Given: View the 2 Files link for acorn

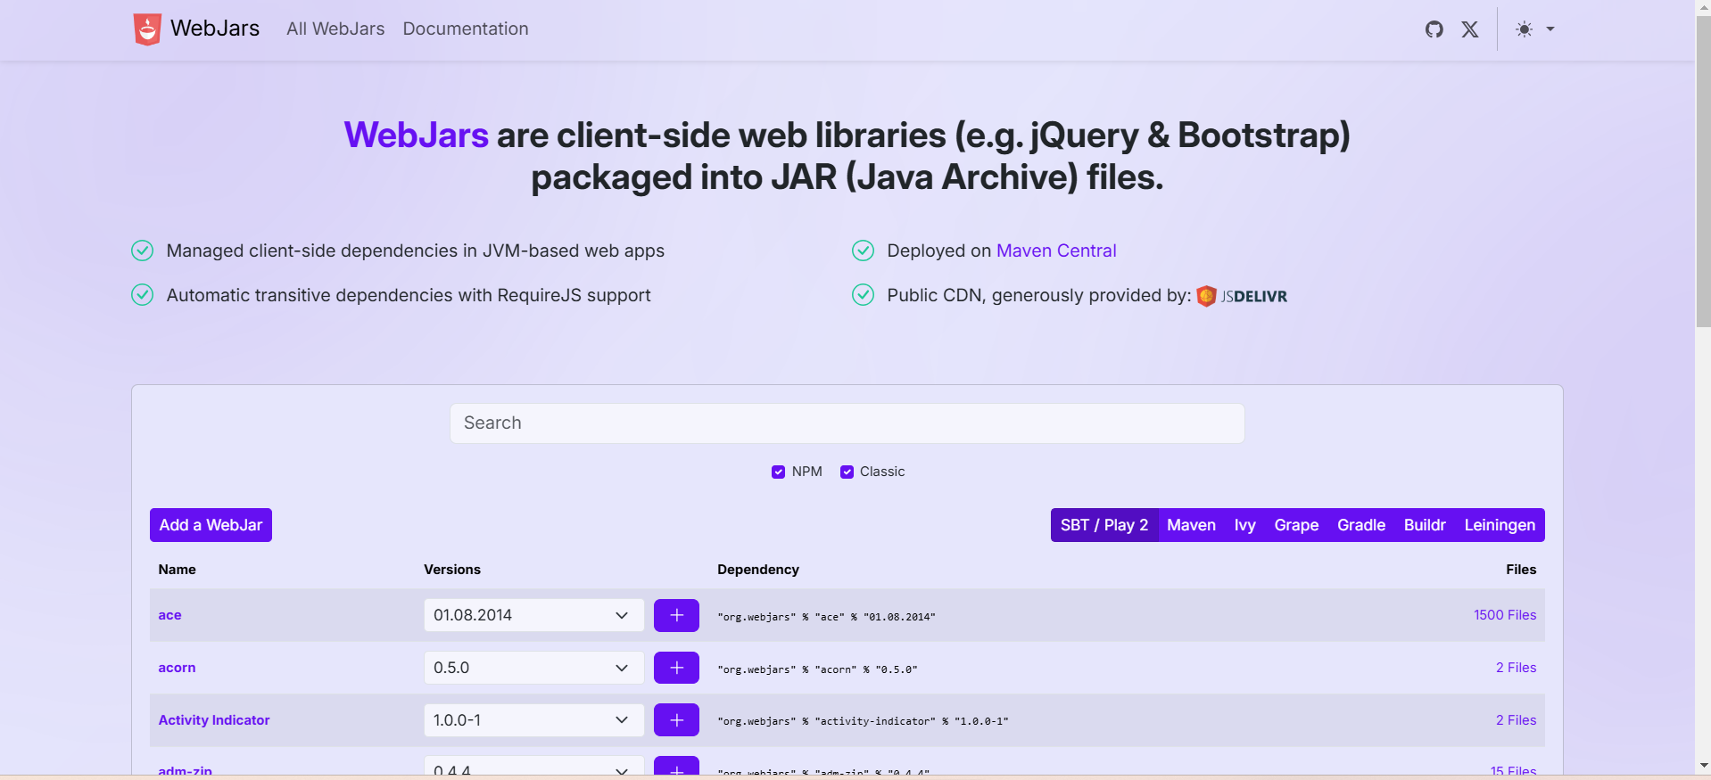Looking at the screenshot, I should pyautogui.click(x=1516, y=668).
